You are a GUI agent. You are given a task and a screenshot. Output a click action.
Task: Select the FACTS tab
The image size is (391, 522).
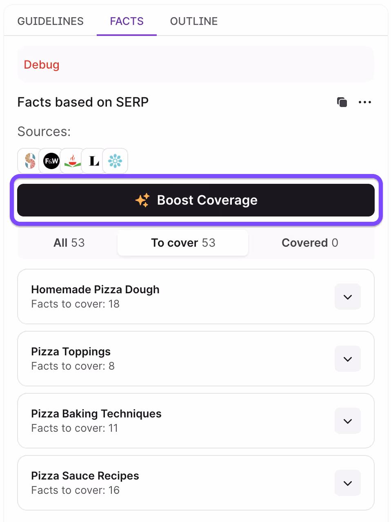pyautogui.click(x=127, y=21)
